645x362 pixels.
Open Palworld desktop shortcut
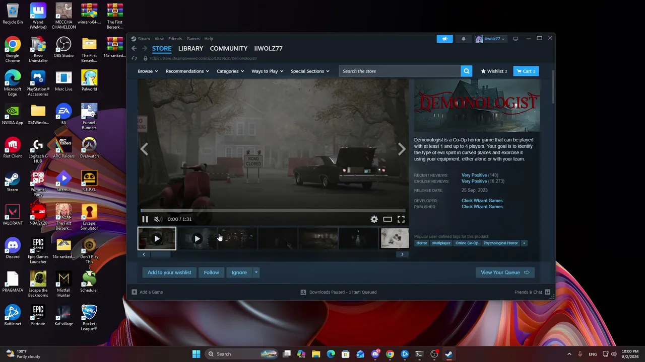pos(89,81)
